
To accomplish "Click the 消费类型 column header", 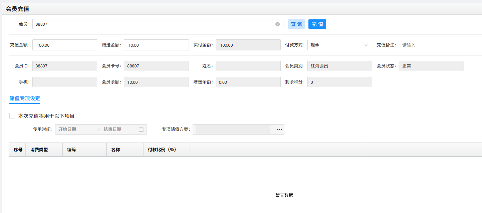I will point(39,150).
